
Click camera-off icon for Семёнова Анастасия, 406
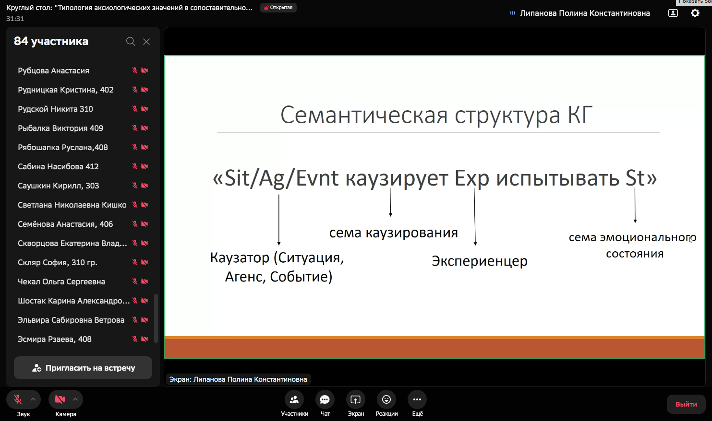pos(145,224)
